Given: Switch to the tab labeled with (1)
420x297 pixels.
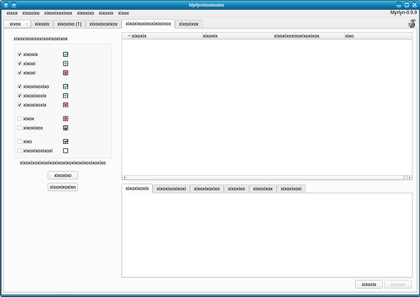Looking at the screenshot, I should click(69, 24).
